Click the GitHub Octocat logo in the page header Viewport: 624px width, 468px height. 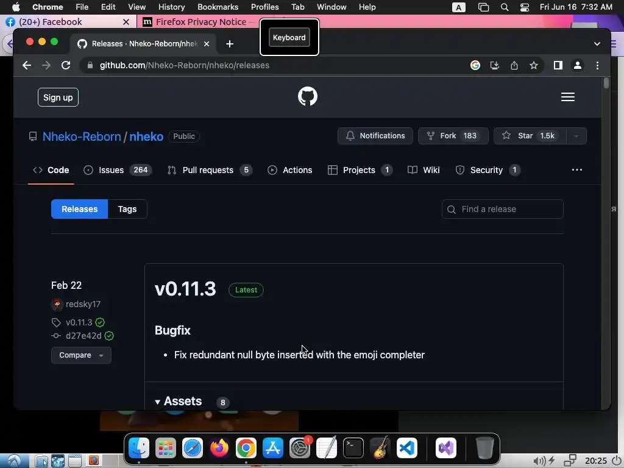pos(308,97)
